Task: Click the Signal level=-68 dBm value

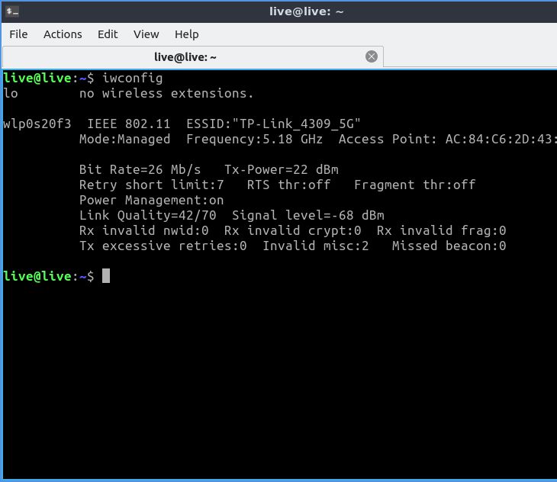Action: click(308, 215)
